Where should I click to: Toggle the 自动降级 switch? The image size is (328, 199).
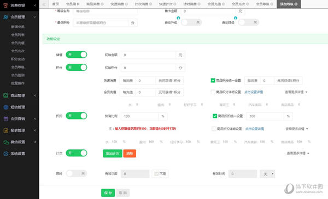click(x=249, y=22)
